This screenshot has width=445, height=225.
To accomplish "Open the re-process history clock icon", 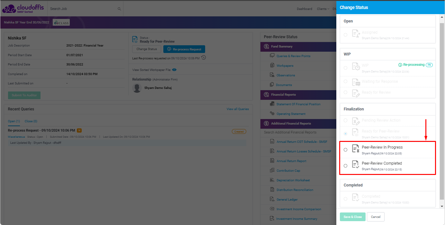I will point(204,58).
